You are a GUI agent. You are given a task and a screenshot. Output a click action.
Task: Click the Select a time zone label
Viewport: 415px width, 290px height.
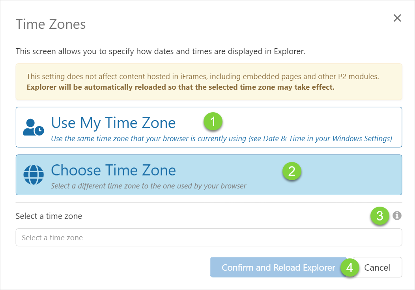[x=49, y=216]
